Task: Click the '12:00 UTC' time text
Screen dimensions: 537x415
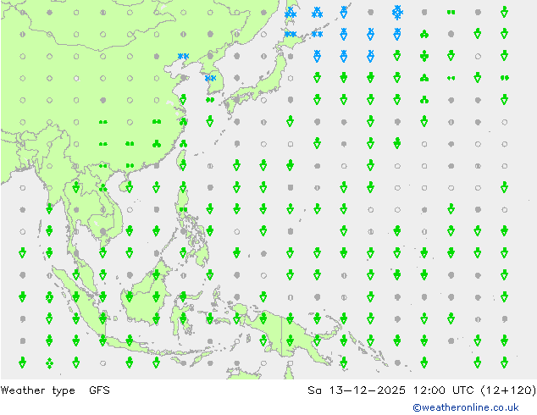Action: 444,390
